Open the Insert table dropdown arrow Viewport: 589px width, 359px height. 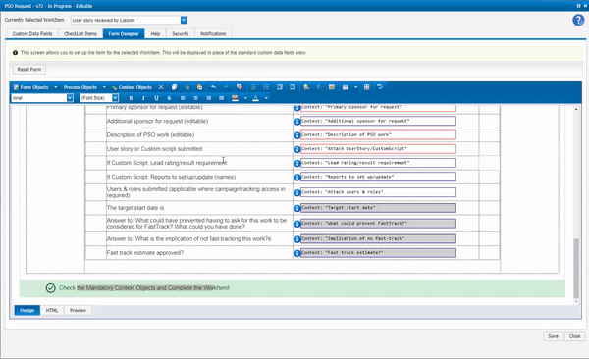[x=355, y=87]
